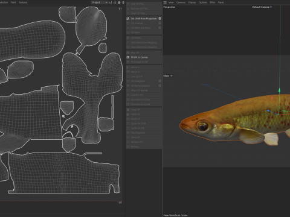
Task: Open settings gear beside UV Weld and Relax
Action: [x=160, y=28]
